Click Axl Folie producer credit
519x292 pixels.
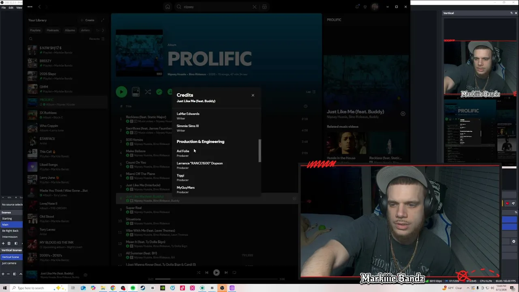(x=183, y=151)
